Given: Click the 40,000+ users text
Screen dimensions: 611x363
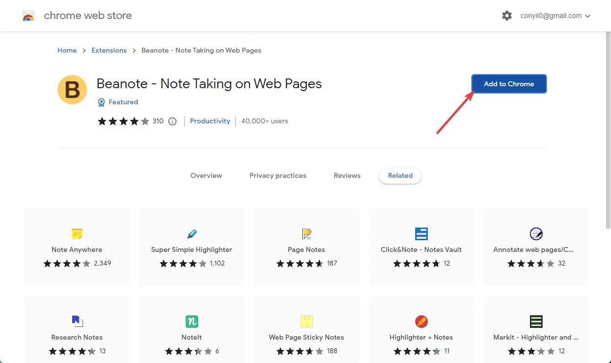Looking at the screenshot, I should [264, 121].
